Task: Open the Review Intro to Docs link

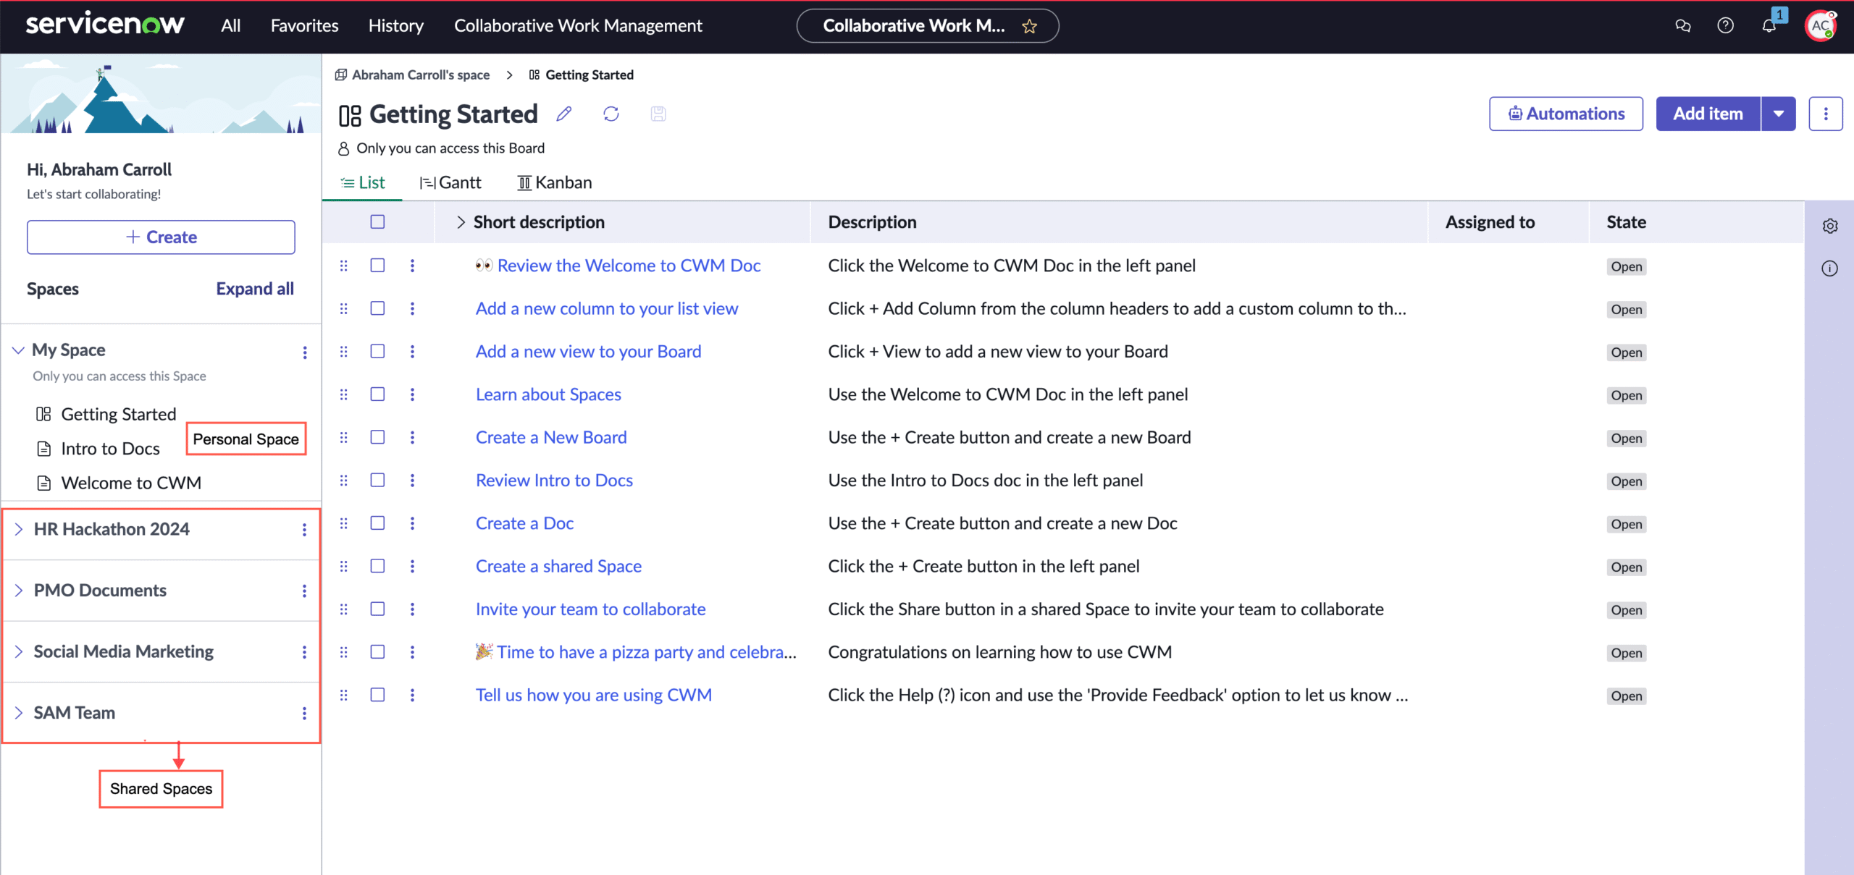Action: click(554, 481)
